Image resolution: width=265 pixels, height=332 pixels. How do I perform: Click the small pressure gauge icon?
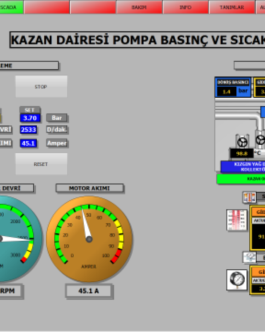[249, 257]
